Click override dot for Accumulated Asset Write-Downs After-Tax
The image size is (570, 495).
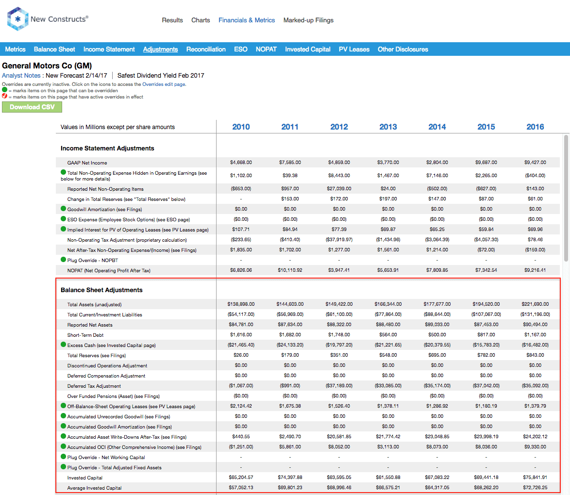click(63, 436)
